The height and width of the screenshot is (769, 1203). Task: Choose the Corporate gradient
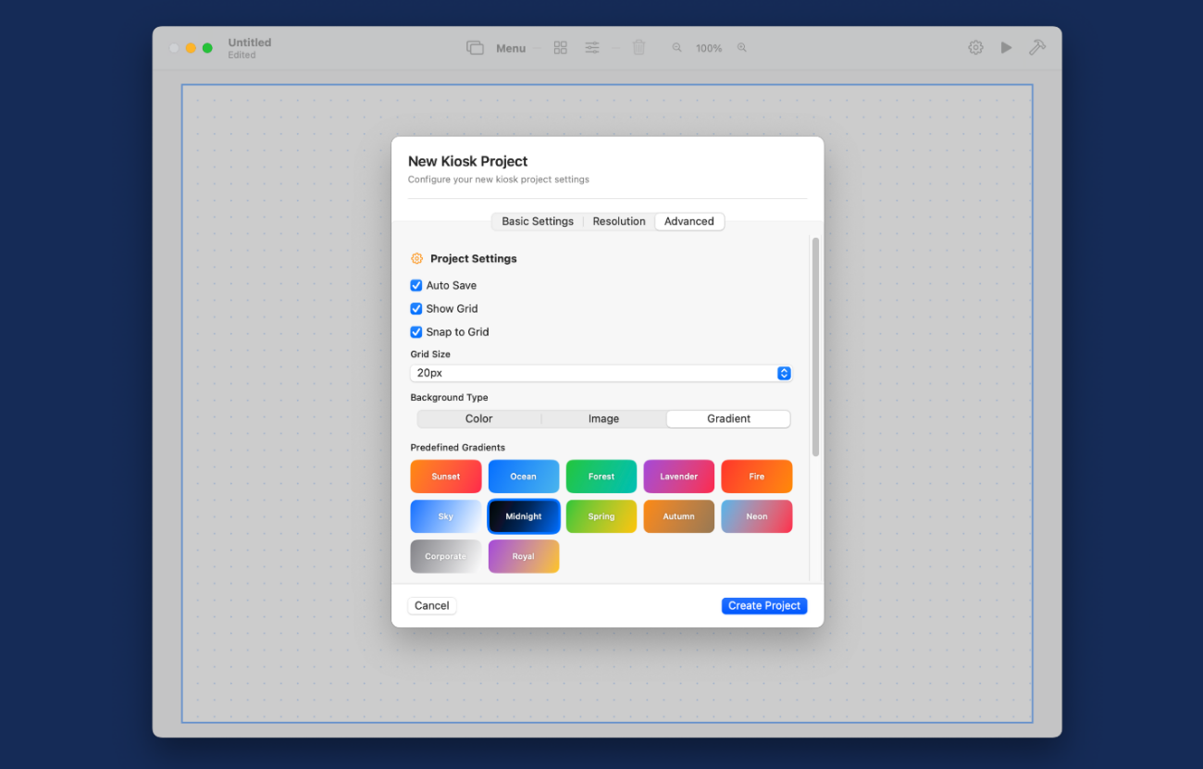pos(446,556)
